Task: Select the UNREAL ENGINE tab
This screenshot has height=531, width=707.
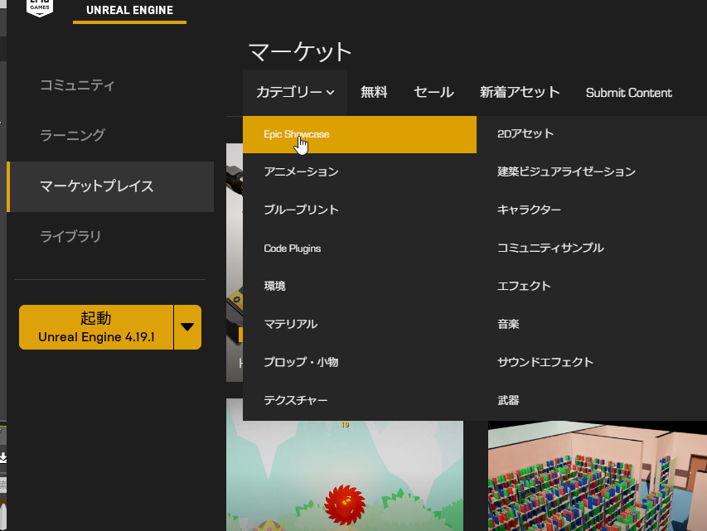Action: point(128,11)
